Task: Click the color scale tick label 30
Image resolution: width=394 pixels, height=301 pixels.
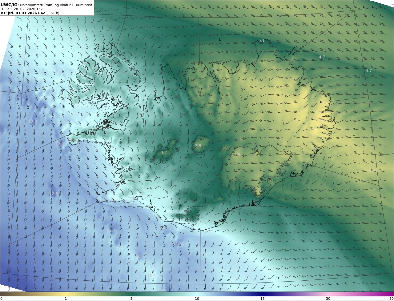Action: (x=328, y=299)
